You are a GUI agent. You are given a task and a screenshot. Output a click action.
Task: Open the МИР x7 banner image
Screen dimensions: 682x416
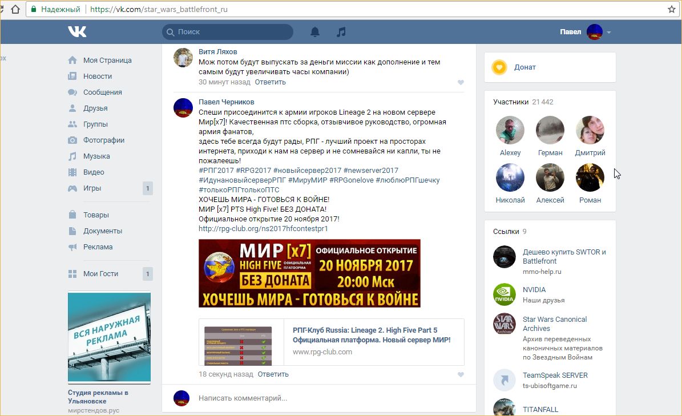(309, 273)
